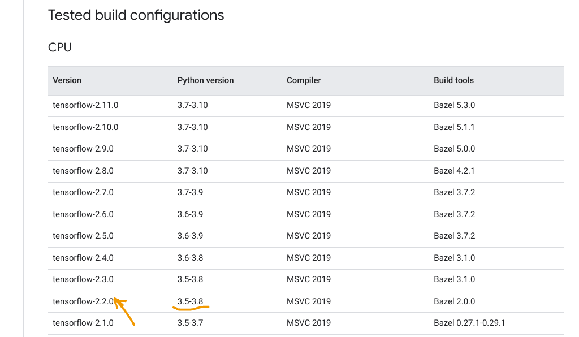
Task: Click the Build tools column header
Action: [x=453, y=80]
